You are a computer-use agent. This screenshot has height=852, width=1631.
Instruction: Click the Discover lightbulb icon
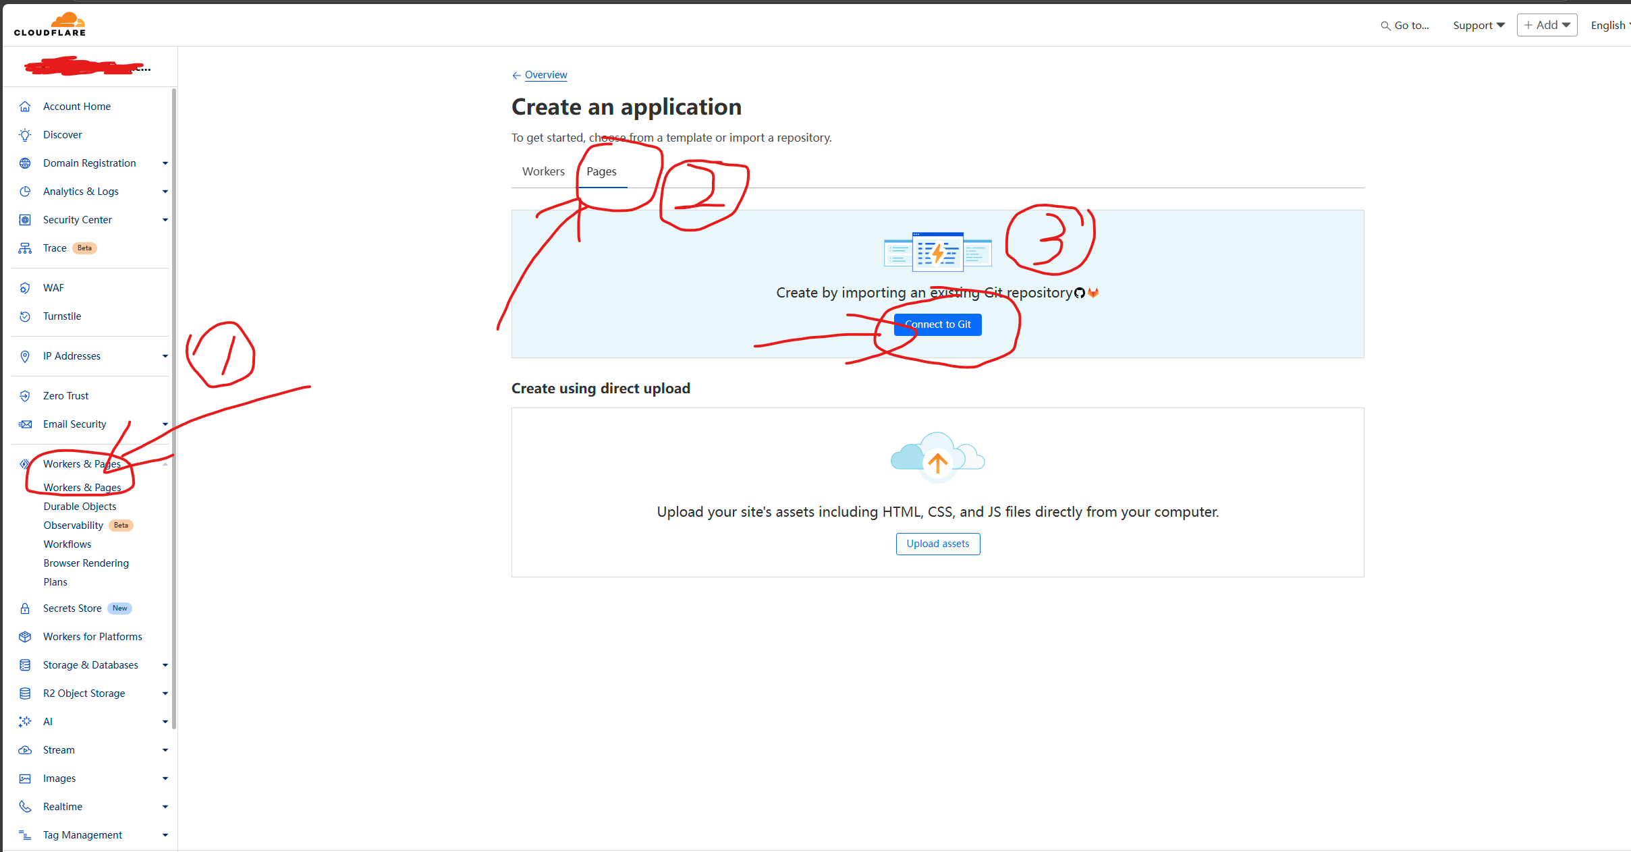pos(25,135)
